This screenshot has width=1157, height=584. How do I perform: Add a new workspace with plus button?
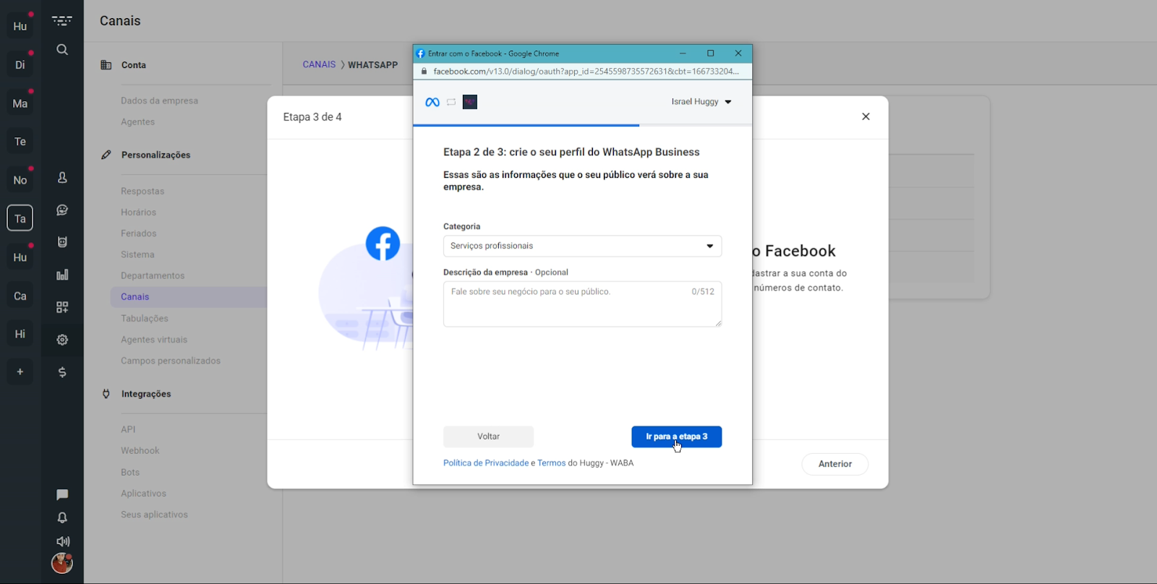point(20,372)
